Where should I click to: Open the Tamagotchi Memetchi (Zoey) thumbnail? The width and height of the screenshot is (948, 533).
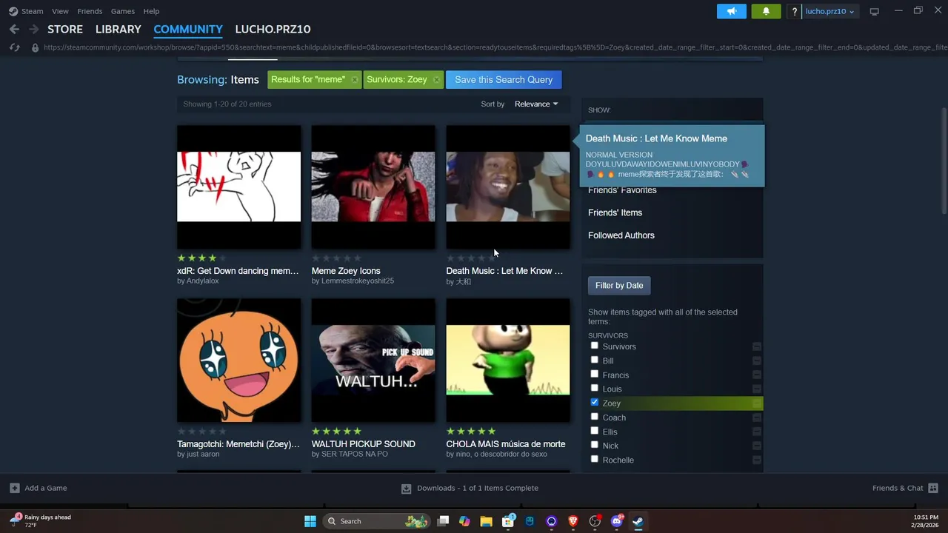[238, 360]
